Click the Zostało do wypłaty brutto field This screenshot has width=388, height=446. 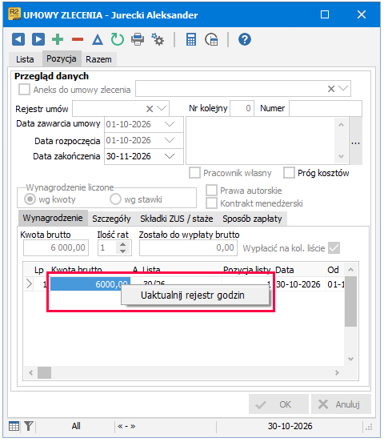(x=188, y=247)
